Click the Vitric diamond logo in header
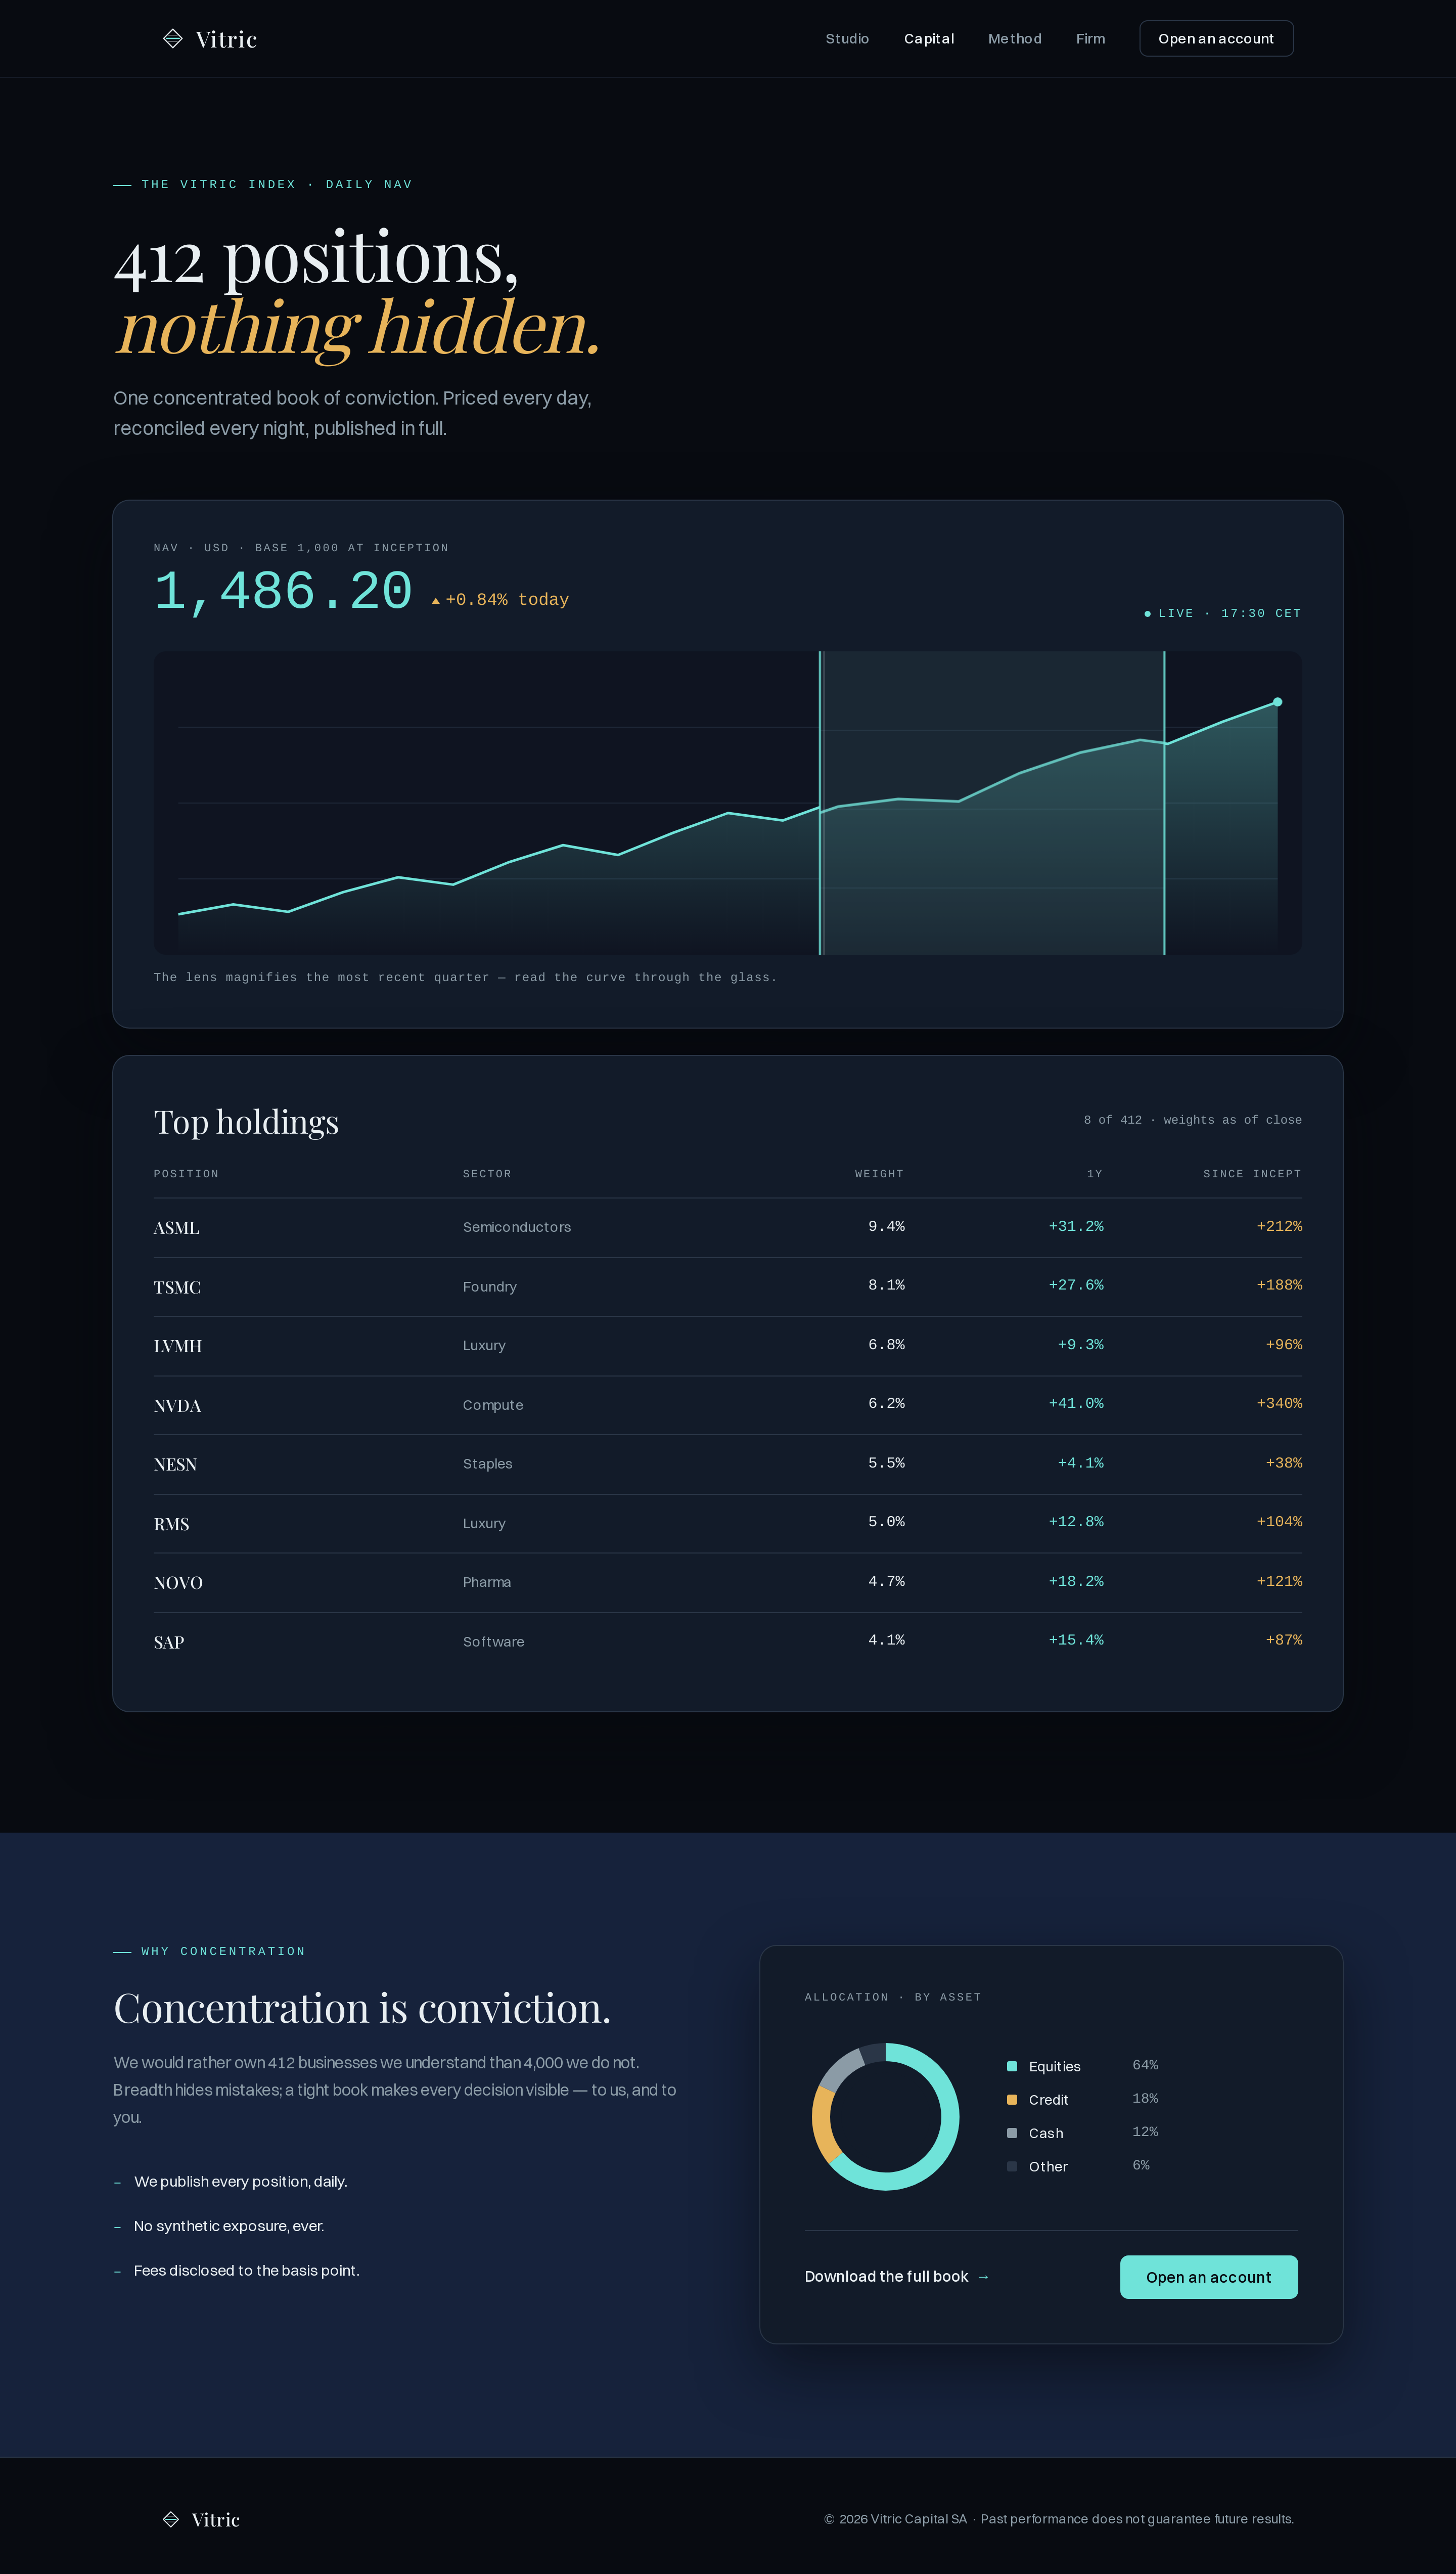 click(x=173, y=38)
